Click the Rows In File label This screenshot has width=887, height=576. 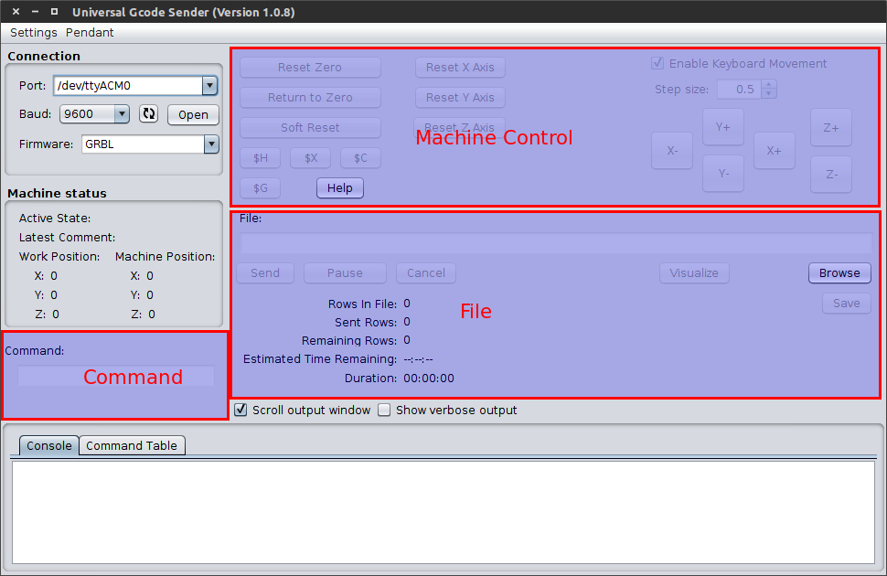click(x=363, y=304)
